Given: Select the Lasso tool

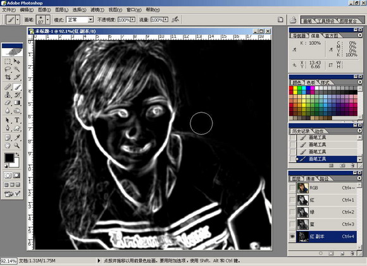Looking at the screenshot, I should (x=8, y=70).
